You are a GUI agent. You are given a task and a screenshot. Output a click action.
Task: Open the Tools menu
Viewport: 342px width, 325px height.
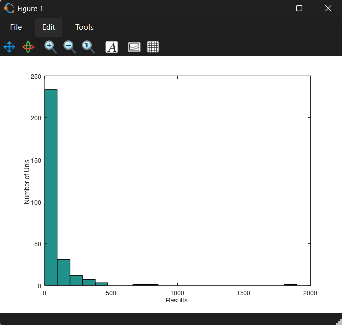[x=84, y=27]
